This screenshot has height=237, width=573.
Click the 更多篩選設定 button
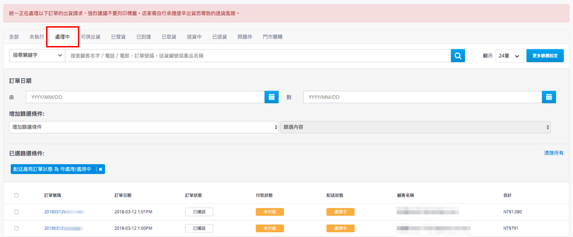545,56
